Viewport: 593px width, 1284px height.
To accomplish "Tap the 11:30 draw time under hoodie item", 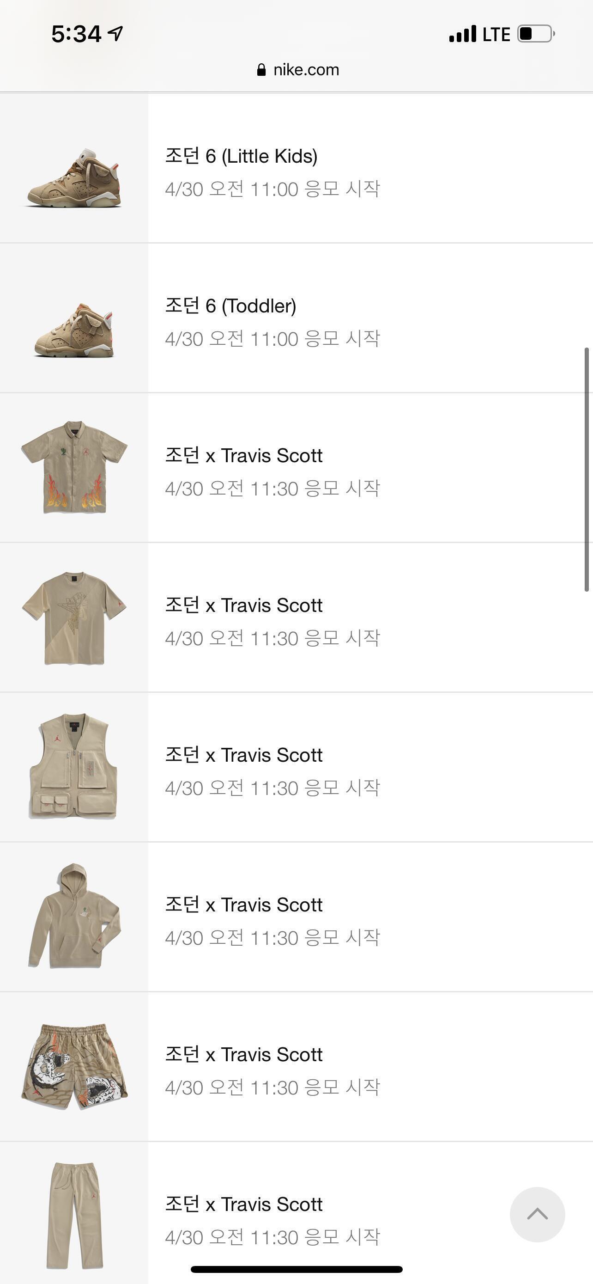I will coord(274,938).
